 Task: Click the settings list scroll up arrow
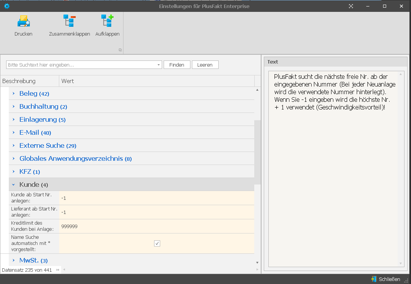[x=257, y=90]
